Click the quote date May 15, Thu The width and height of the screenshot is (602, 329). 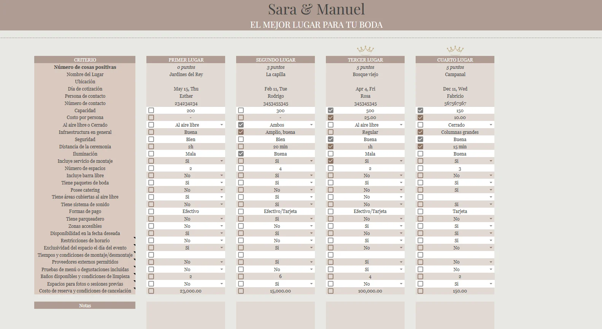[x=186, y=89]
